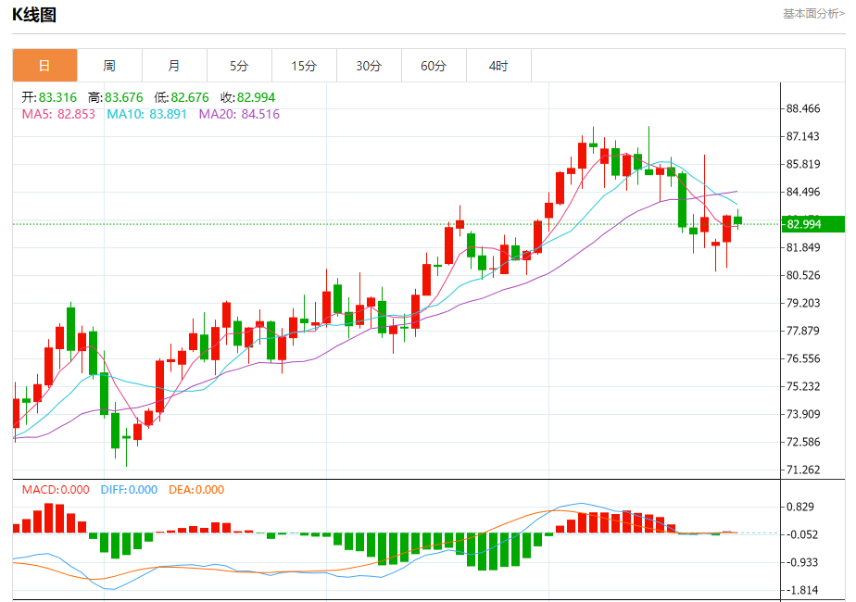Screen dimensions: 856x602
Task: Open the 月 monthly chart tab
Action: tap(174, 66)
